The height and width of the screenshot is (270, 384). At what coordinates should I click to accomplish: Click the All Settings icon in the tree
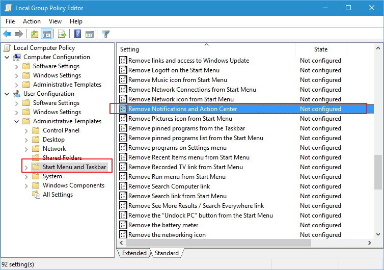[36, 195]
